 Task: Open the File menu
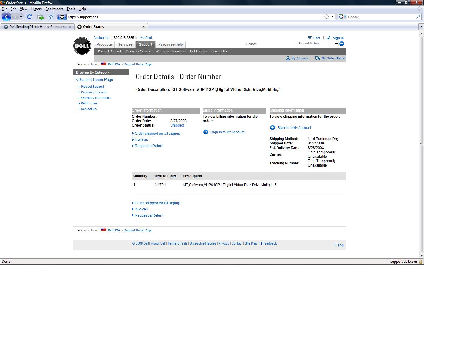click(x=4, y=9)
